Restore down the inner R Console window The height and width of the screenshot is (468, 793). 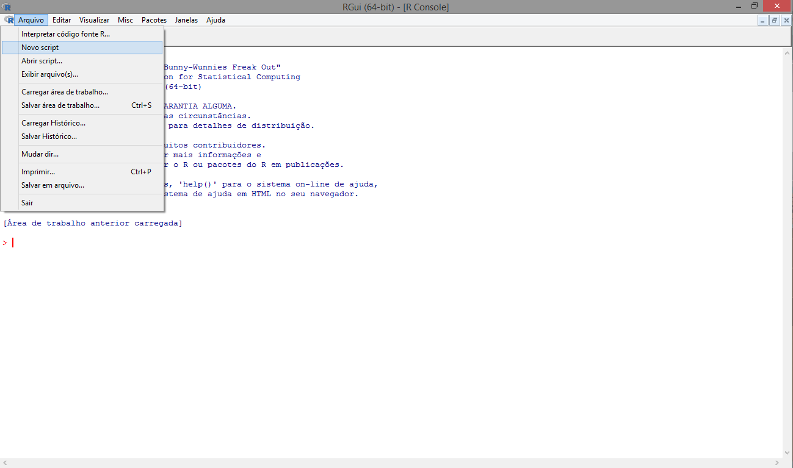coord(775,20)
